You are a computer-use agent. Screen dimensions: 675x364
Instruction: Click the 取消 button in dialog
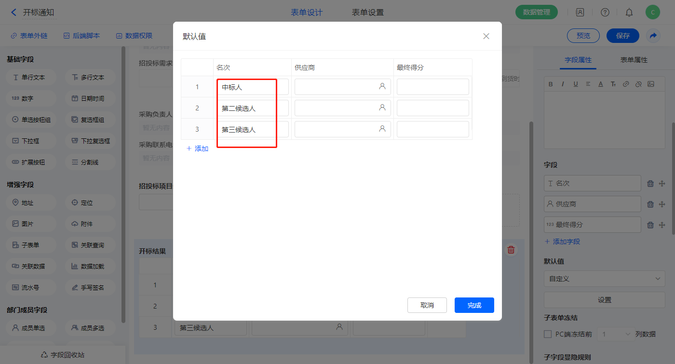click(x=427, y=305)
